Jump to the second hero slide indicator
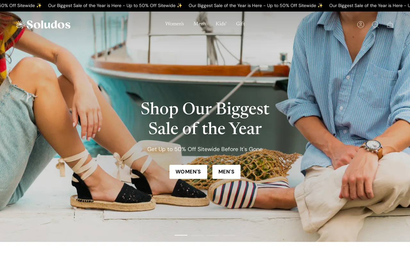 pyautogui.click(x=197, y=235)
